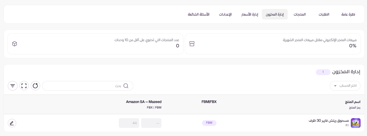Open الأسئلة الشائعة tab
This screenshot has width=367, height=136.
[198, 15]
